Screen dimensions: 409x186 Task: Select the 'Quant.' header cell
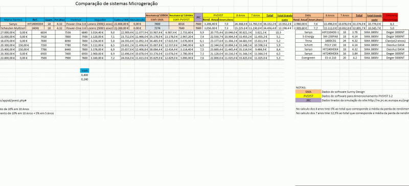(49, 19)
